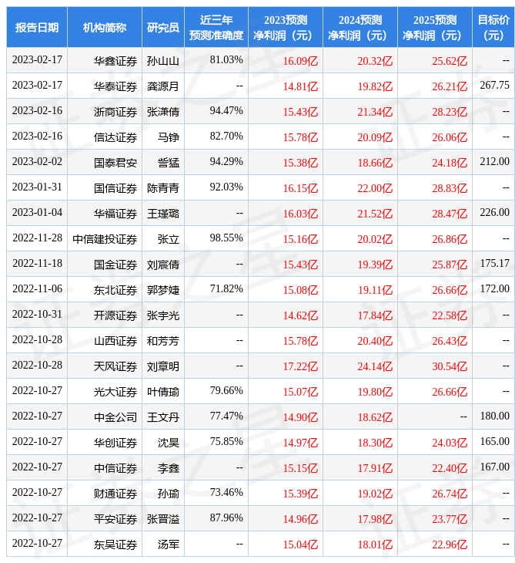Click the 2025预测净利润 column header
The image size is (515, 563).
pyautogui.click(x=435, y=27)
